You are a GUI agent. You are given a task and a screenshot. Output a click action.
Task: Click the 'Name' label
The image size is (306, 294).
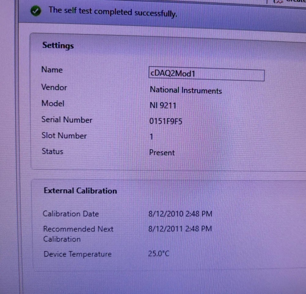(x=52, y=70)
